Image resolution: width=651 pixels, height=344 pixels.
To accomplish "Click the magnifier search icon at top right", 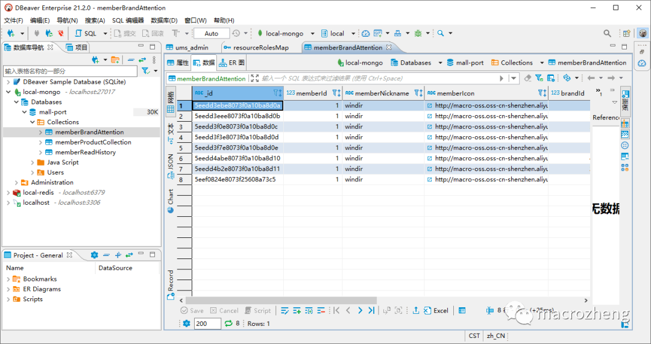I will click(608, 34).
